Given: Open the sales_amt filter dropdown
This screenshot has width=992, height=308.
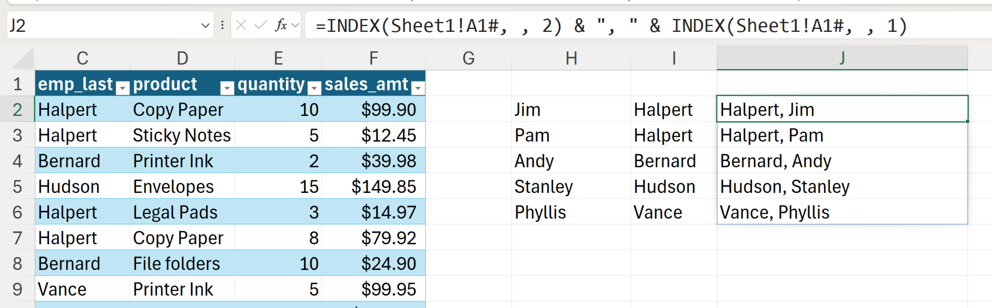Looking at the screenshot, I should pos(418,88).
